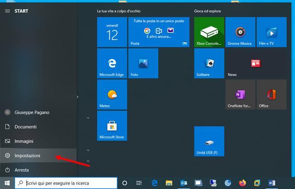Screen dimensions: 295x189
Task: Click the Windows Start button on taskbar
Action: point(7,183)
